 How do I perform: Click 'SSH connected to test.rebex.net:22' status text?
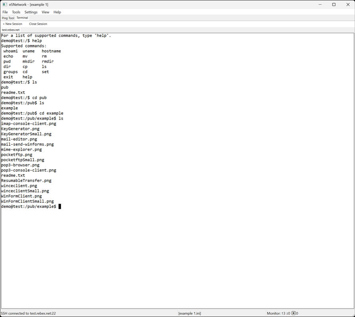28,313
